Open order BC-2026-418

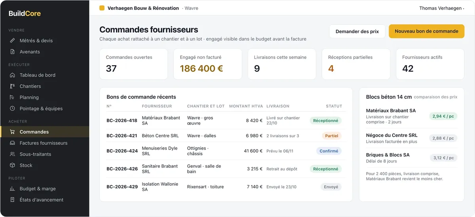(122, 121)
